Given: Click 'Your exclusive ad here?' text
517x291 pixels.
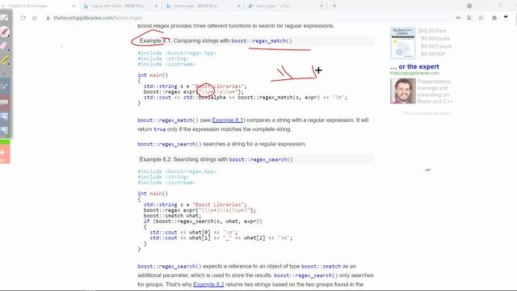Looking at the screenshot, I should (427, 113).
